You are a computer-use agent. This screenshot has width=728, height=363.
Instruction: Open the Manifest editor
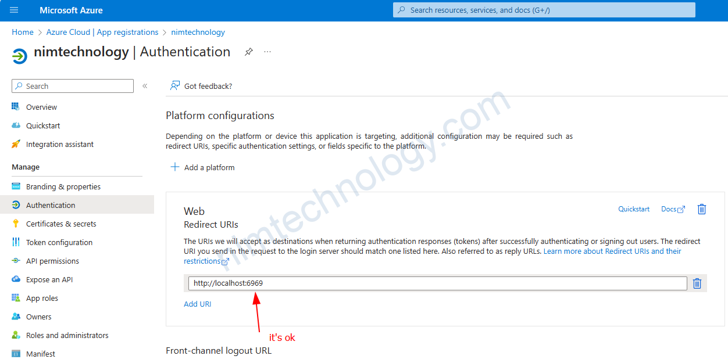pyautogui.click(x=41, y=354)
